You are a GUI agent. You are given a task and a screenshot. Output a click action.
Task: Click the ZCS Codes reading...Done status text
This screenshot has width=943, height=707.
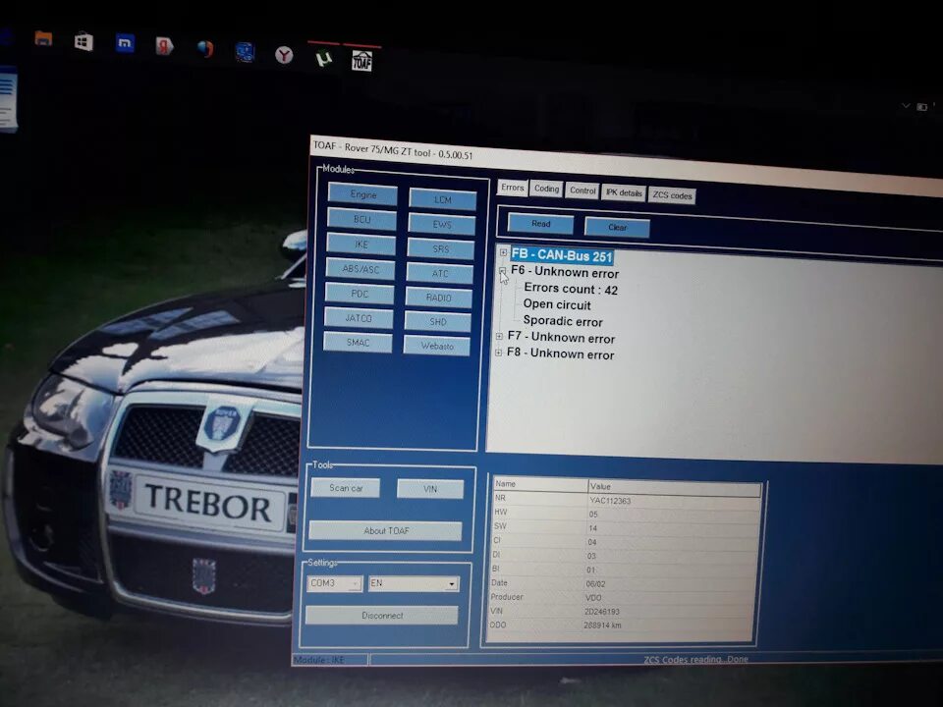695,660
